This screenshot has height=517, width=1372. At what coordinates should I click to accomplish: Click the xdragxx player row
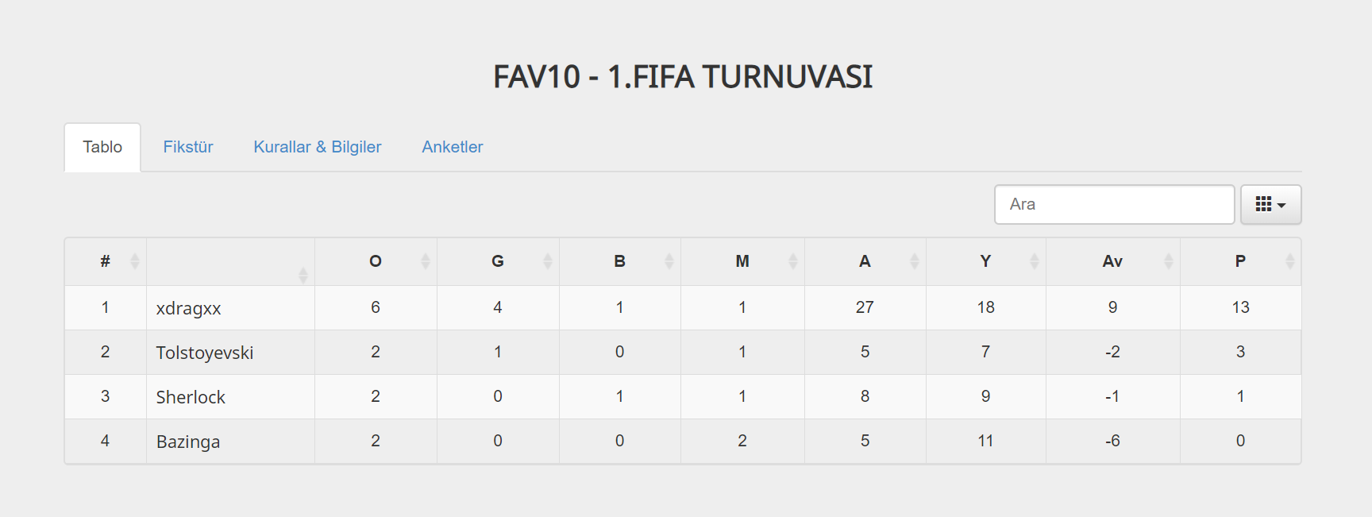(189, 308)
